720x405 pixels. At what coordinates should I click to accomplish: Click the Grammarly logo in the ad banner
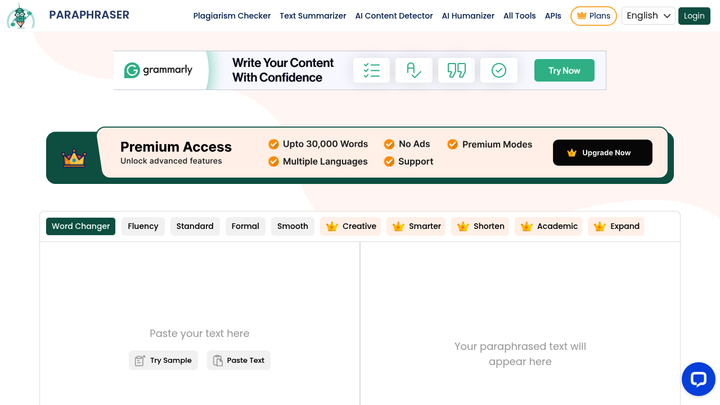pos(158,70)
